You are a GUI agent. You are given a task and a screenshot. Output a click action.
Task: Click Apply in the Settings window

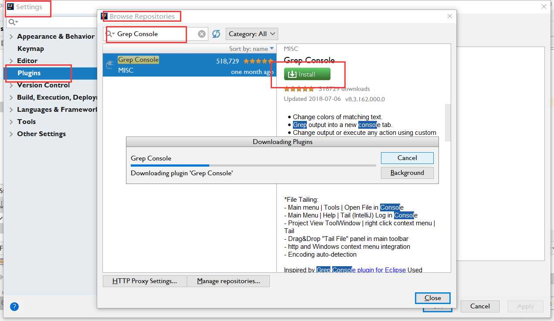pos(526,306)
